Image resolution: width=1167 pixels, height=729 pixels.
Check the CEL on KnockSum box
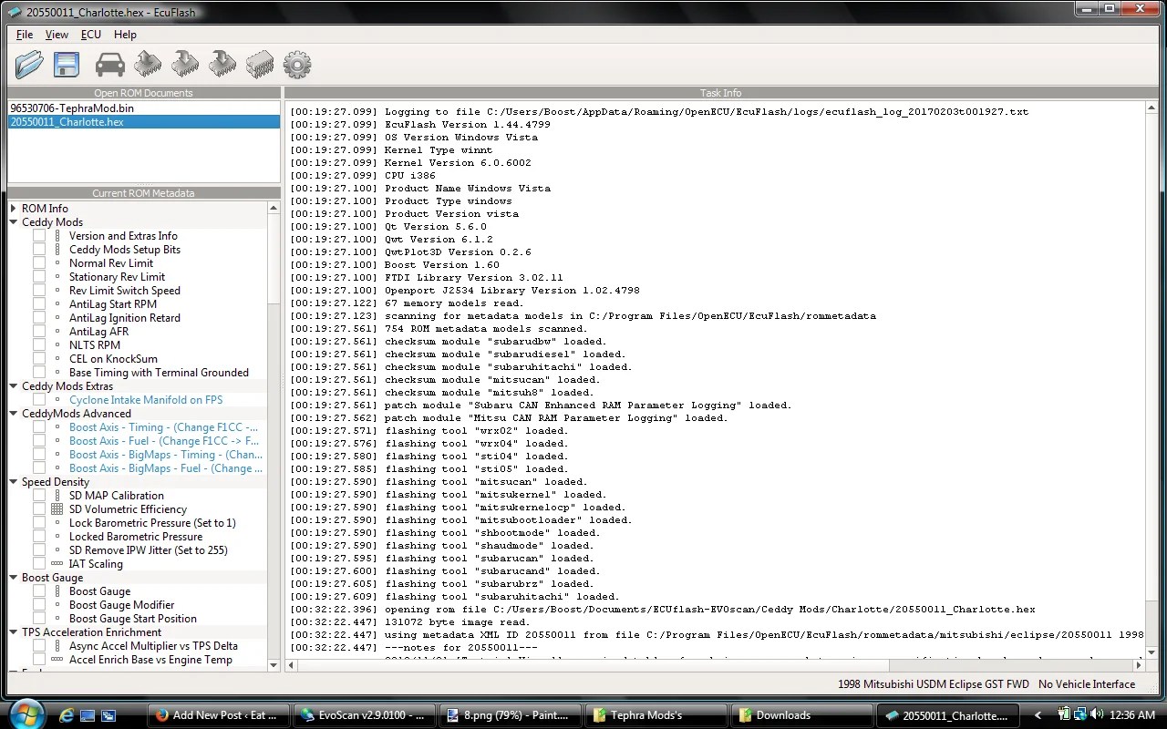[39, 359]
